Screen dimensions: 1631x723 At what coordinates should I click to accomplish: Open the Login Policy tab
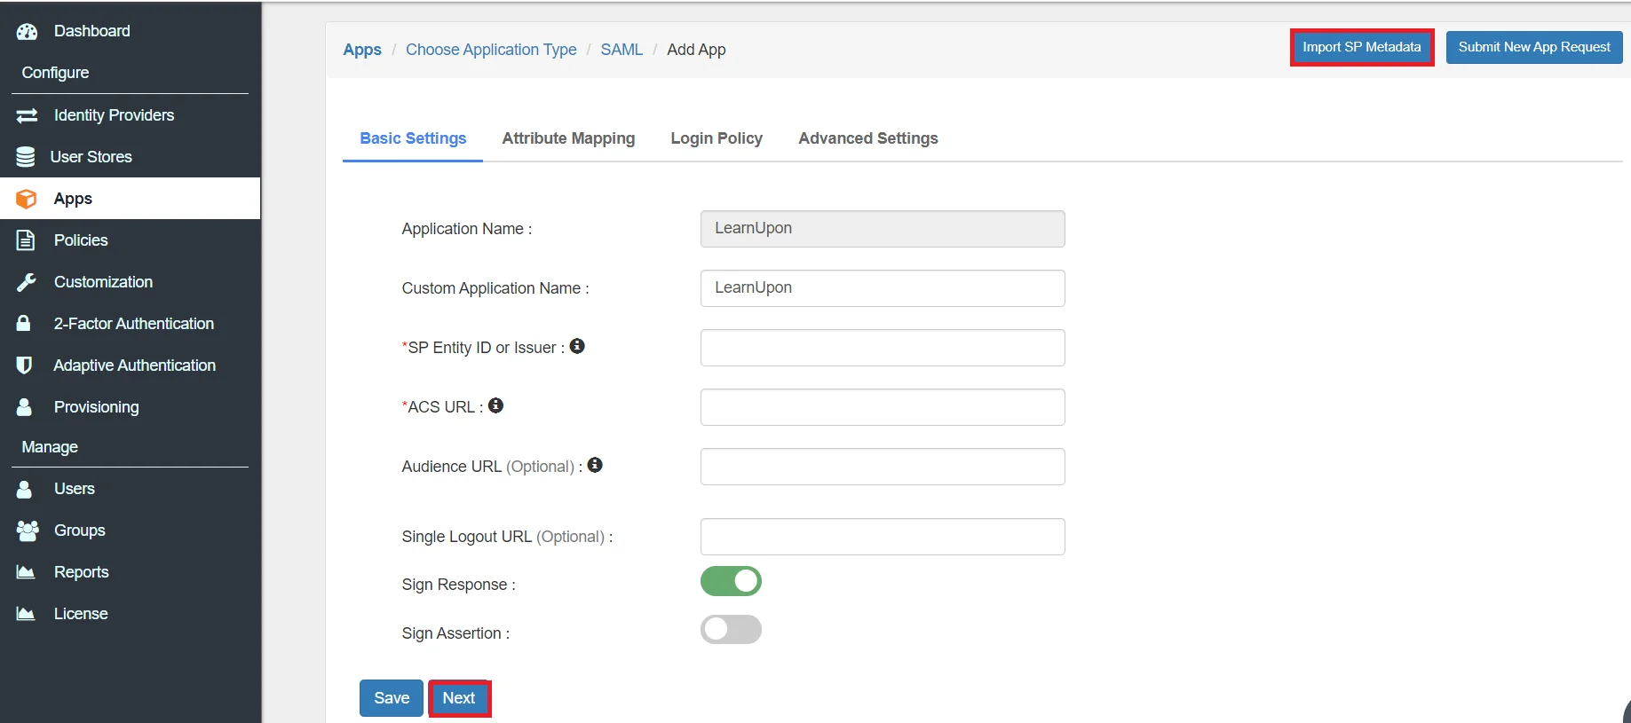pos(717,138)
